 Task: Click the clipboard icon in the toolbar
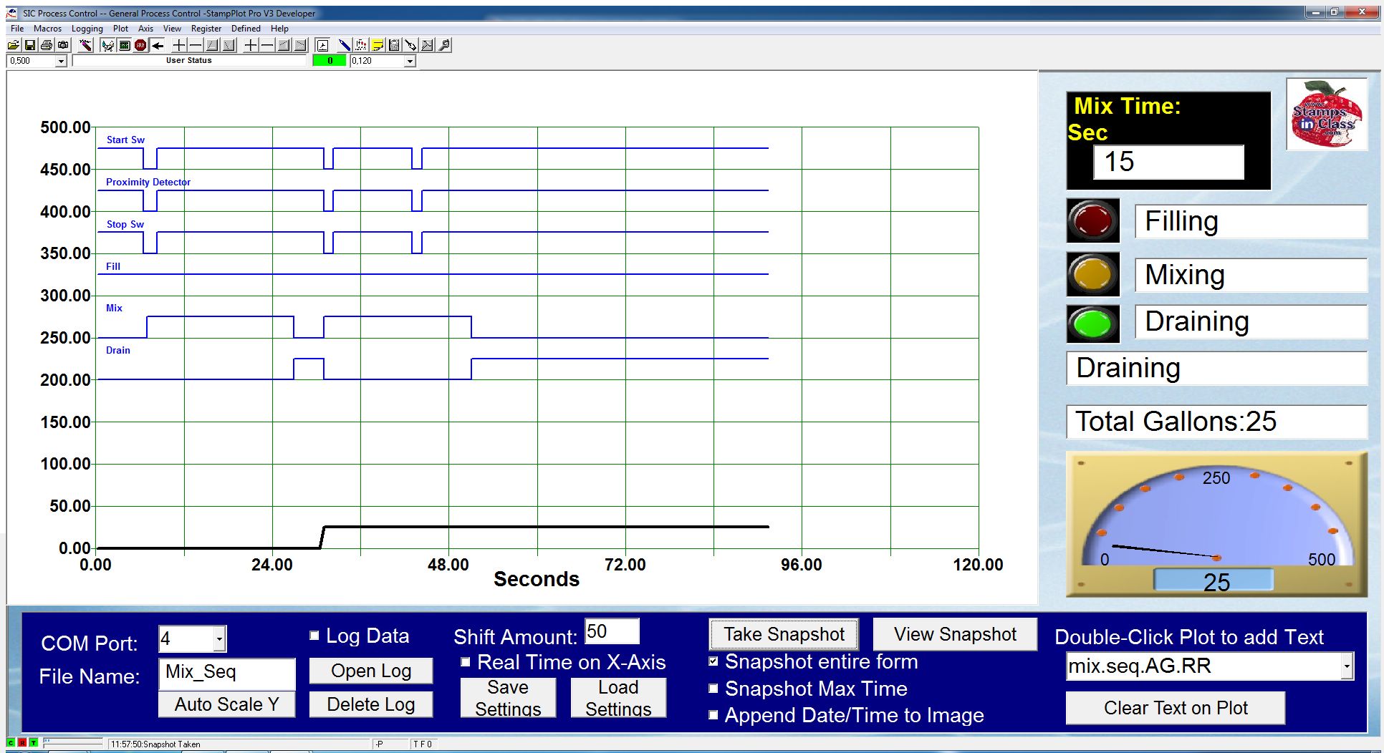pos(394,45)
